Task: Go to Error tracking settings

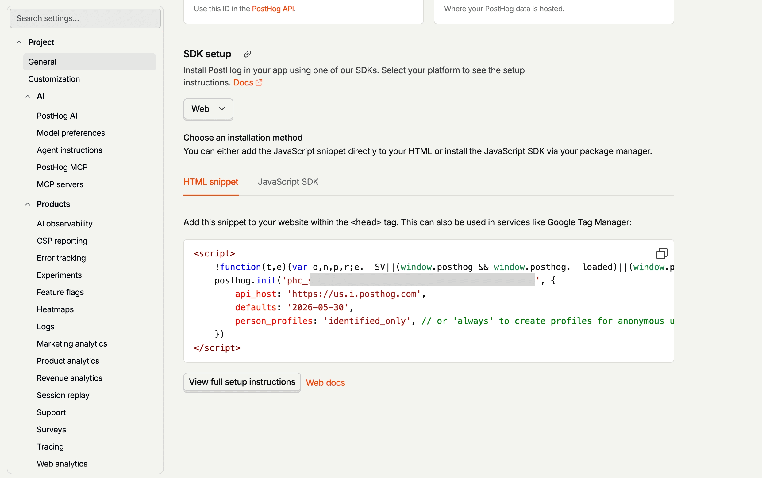Action: [94, 258]
